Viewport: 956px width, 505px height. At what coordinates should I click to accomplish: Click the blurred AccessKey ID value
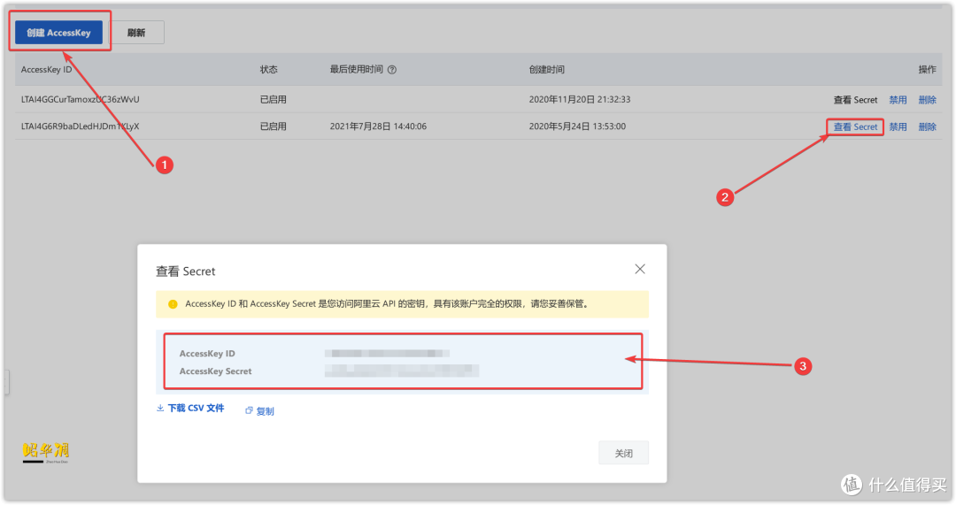pyautogui.click(x=387, y=353)
